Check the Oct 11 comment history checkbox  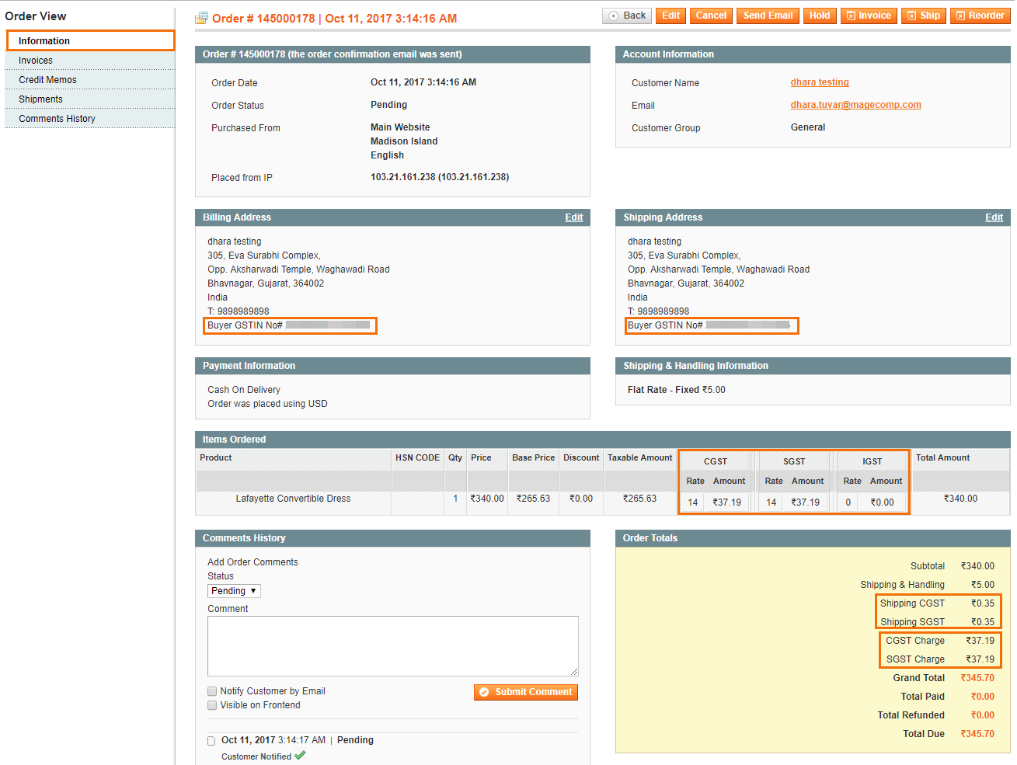pyautogui.click(x=211, y=740)
